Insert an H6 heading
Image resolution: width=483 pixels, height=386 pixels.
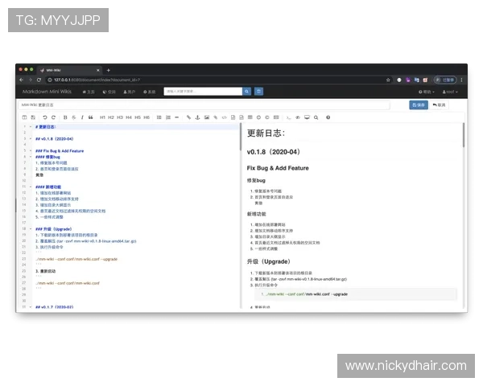(147, 117)
